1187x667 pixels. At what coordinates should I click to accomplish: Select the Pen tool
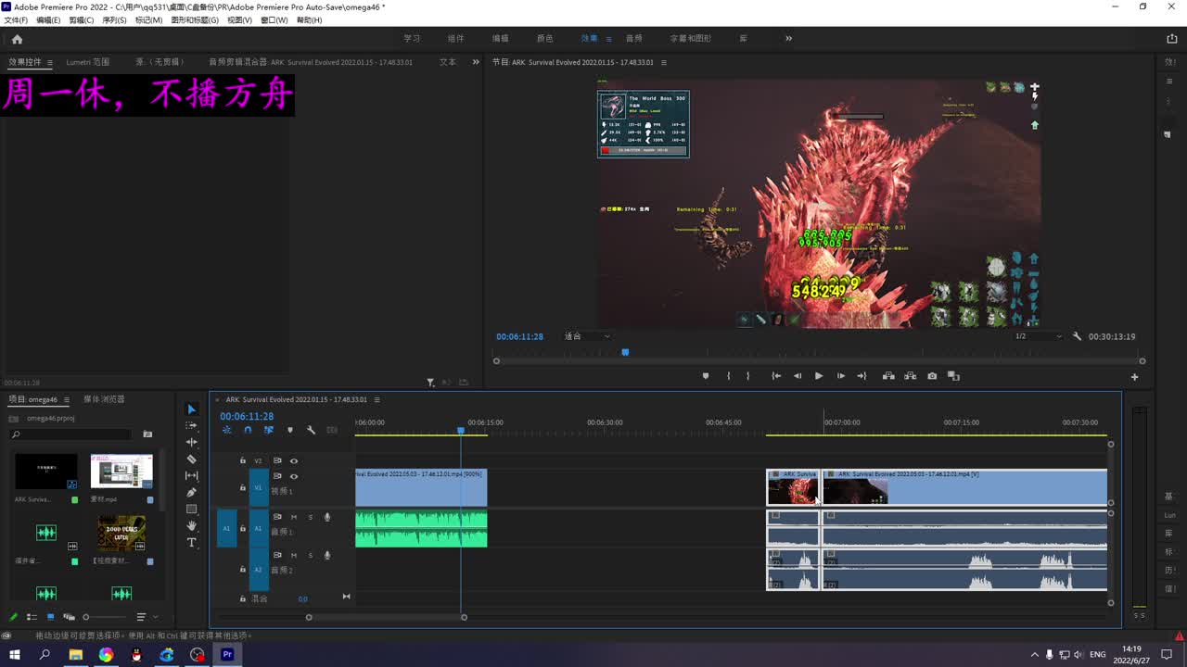pyautogui.click(x=192, y=493)
